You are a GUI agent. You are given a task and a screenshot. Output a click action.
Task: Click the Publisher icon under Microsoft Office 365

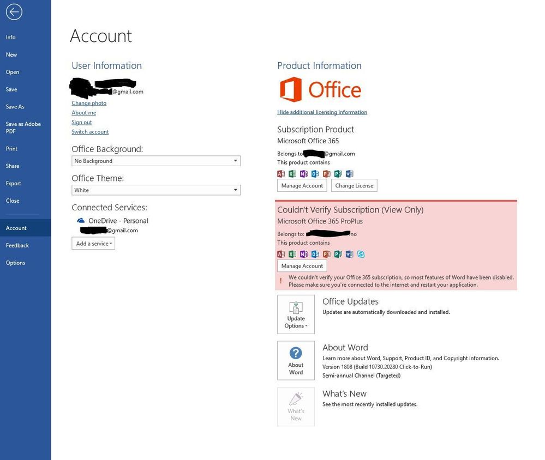tap(338, 173)
